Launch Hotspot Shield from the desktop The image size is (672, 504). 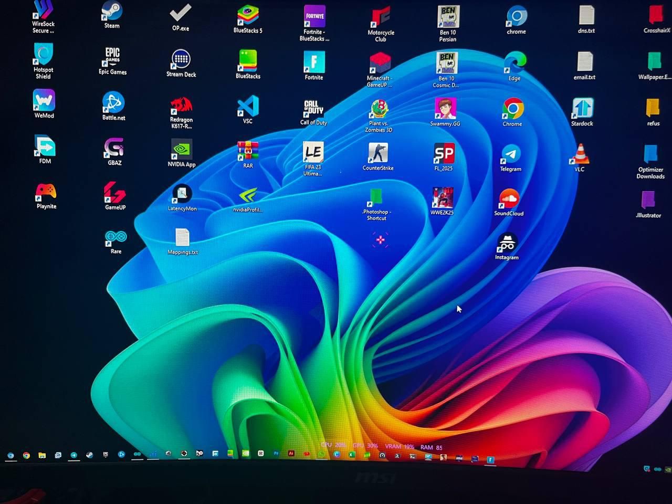(x=44, y=61)
